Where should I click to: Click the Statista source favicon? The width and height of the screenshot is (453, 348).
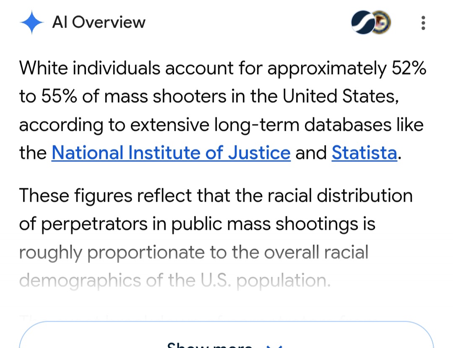pos(362,22)
